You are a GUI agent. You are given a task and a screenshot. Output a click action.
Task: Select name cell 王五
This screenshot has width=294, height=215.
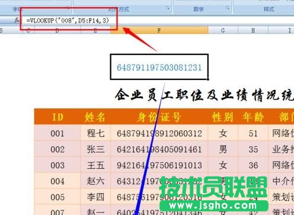pyautogui.click(x=95, y=165)
